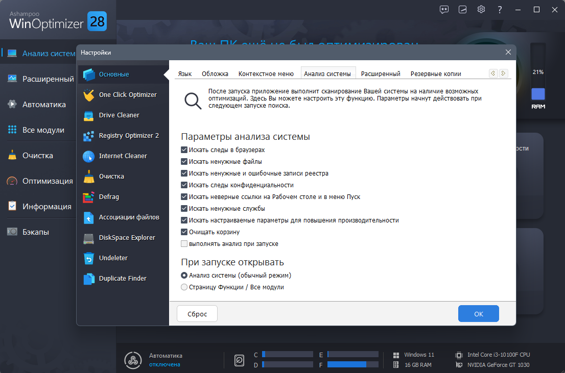
Task: Open the Undeleter settings icon
Action: 89,258
